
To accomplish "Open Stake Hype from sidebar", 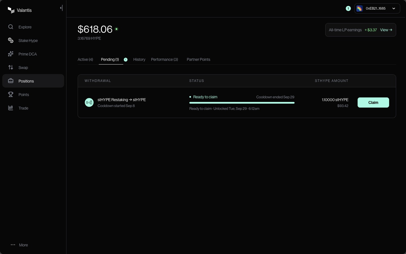I will (x=28, y=41).
